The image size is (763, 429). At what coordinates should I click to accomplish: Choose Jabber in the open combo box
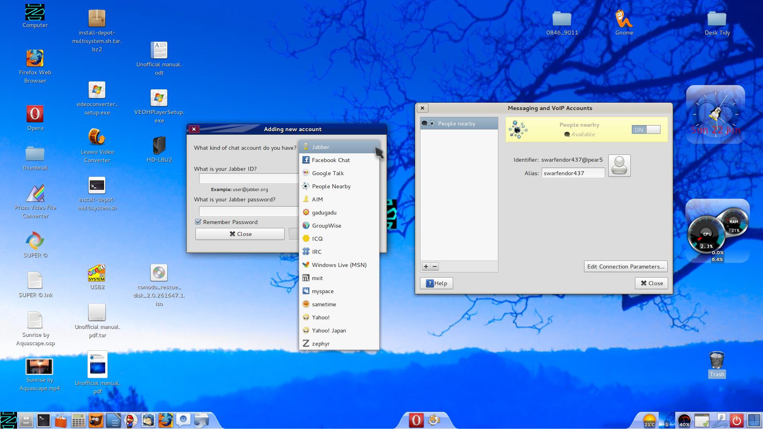320,147
